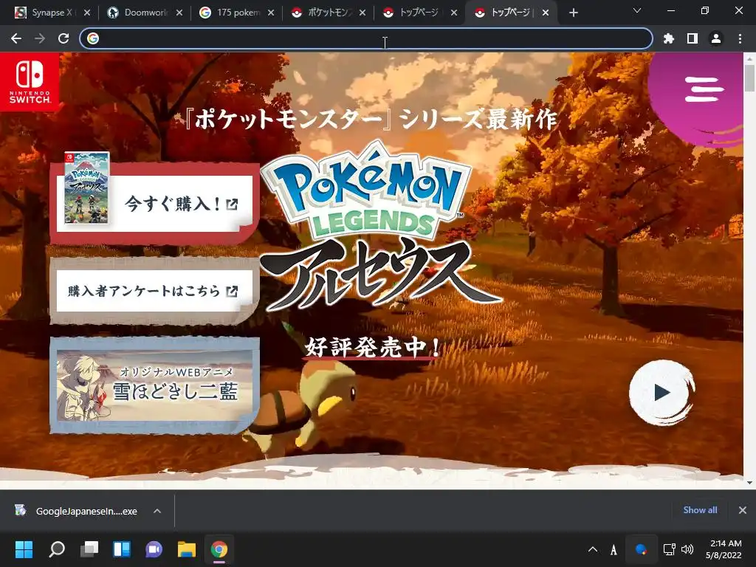
Task: Switch to the ポケットモンスター tab
Action: click(x=329, y=13)
